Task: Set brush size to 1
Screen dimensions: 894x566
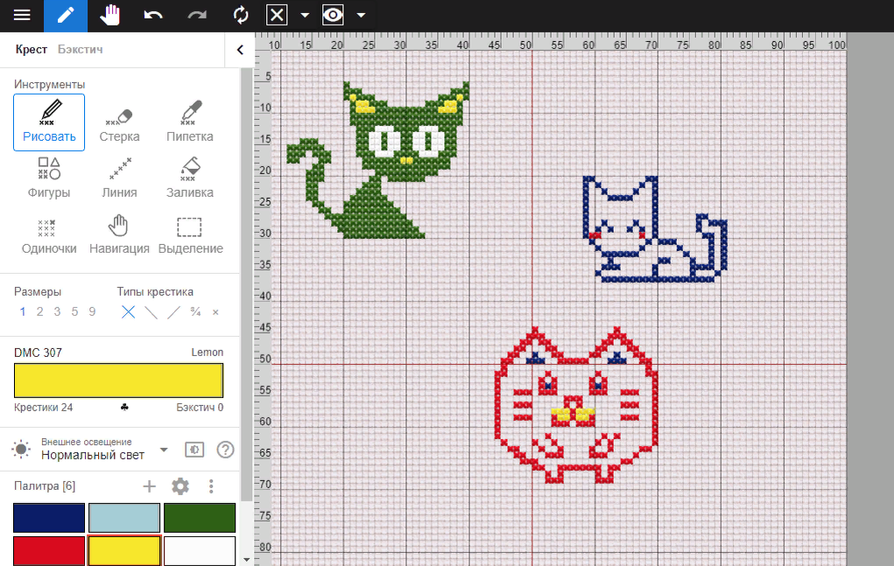Action: pyautogui.click(x=23, y=311)
